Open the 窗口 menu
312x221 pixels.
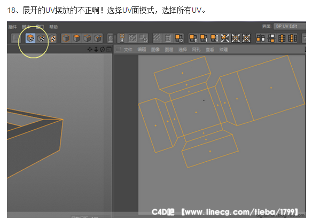(40, 27)
